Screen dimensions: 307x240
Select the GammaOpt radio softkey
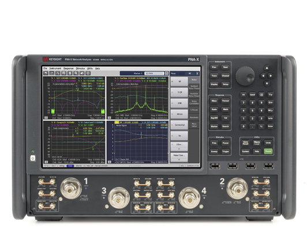[179, 125]
